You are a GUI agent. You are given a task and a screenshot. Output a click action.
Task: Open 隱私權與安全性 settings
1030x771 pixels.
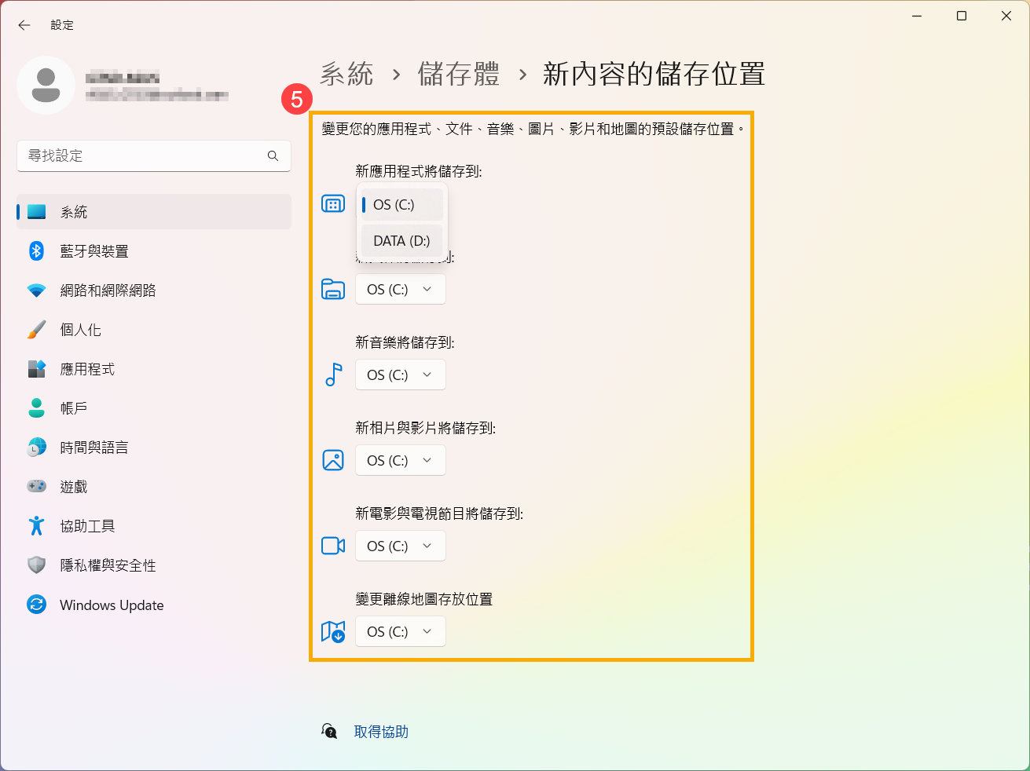point(154,565)
